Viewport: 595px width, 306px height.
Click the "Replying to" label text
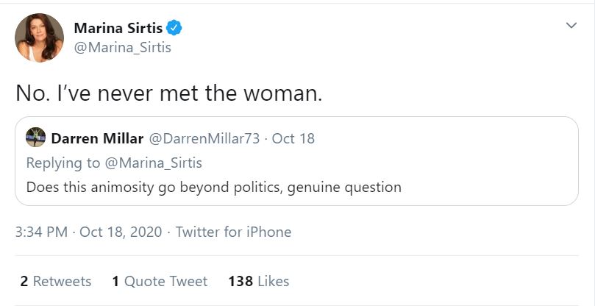pos(60,163)
